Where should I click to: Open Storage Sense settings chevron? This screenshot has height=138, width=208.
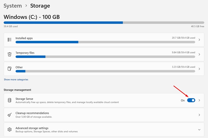pyautogui.click(x=199, y=100)
